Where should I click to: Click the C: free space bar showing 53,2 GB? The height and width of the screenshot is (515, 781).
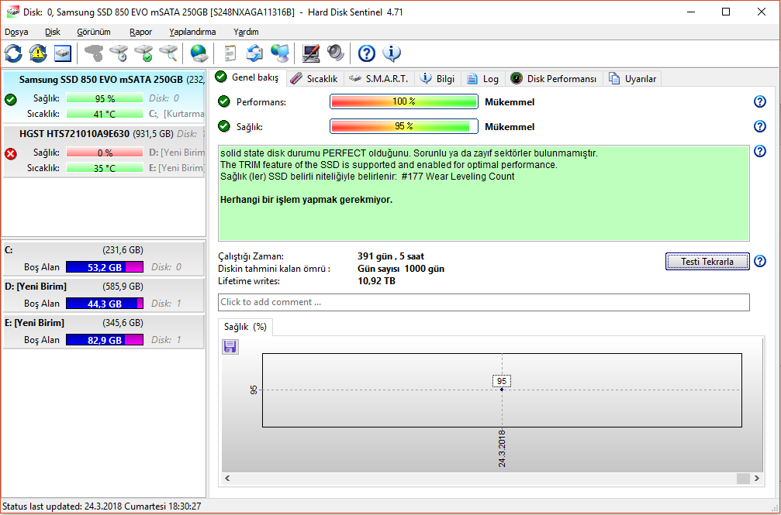click(x=105, y=267)
